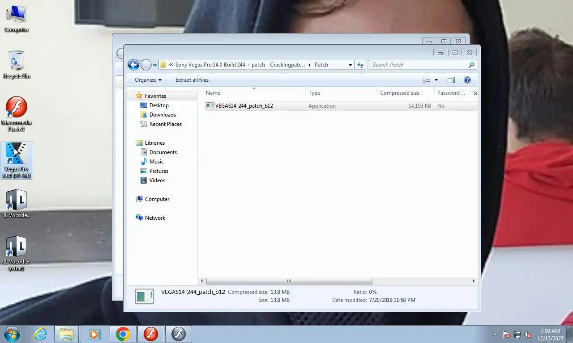Screen dimensions: 573x343
Task: Select the IL Vocodex desktop shortcut
Action: (x=17, y=204)
